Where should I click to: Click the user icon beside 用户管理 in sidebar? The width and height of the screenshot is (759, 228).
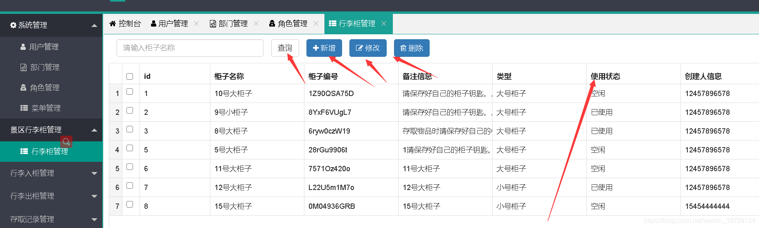[x=23, y=47]
